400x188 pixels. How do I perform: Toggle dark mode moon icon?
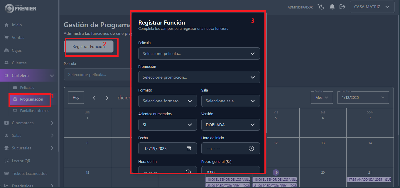coord(321,7)
